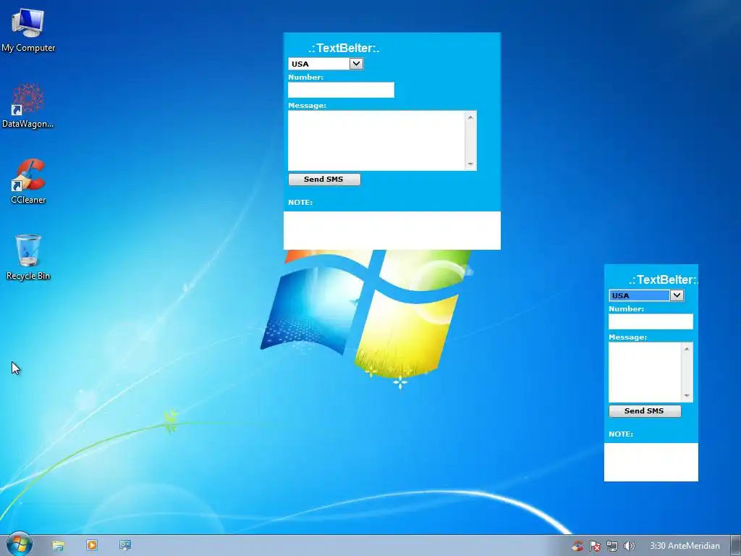This screenshot has height=556, width=741.
Task: Click NOTE: label in large TextBelter widget
Action: pos(300,203)
